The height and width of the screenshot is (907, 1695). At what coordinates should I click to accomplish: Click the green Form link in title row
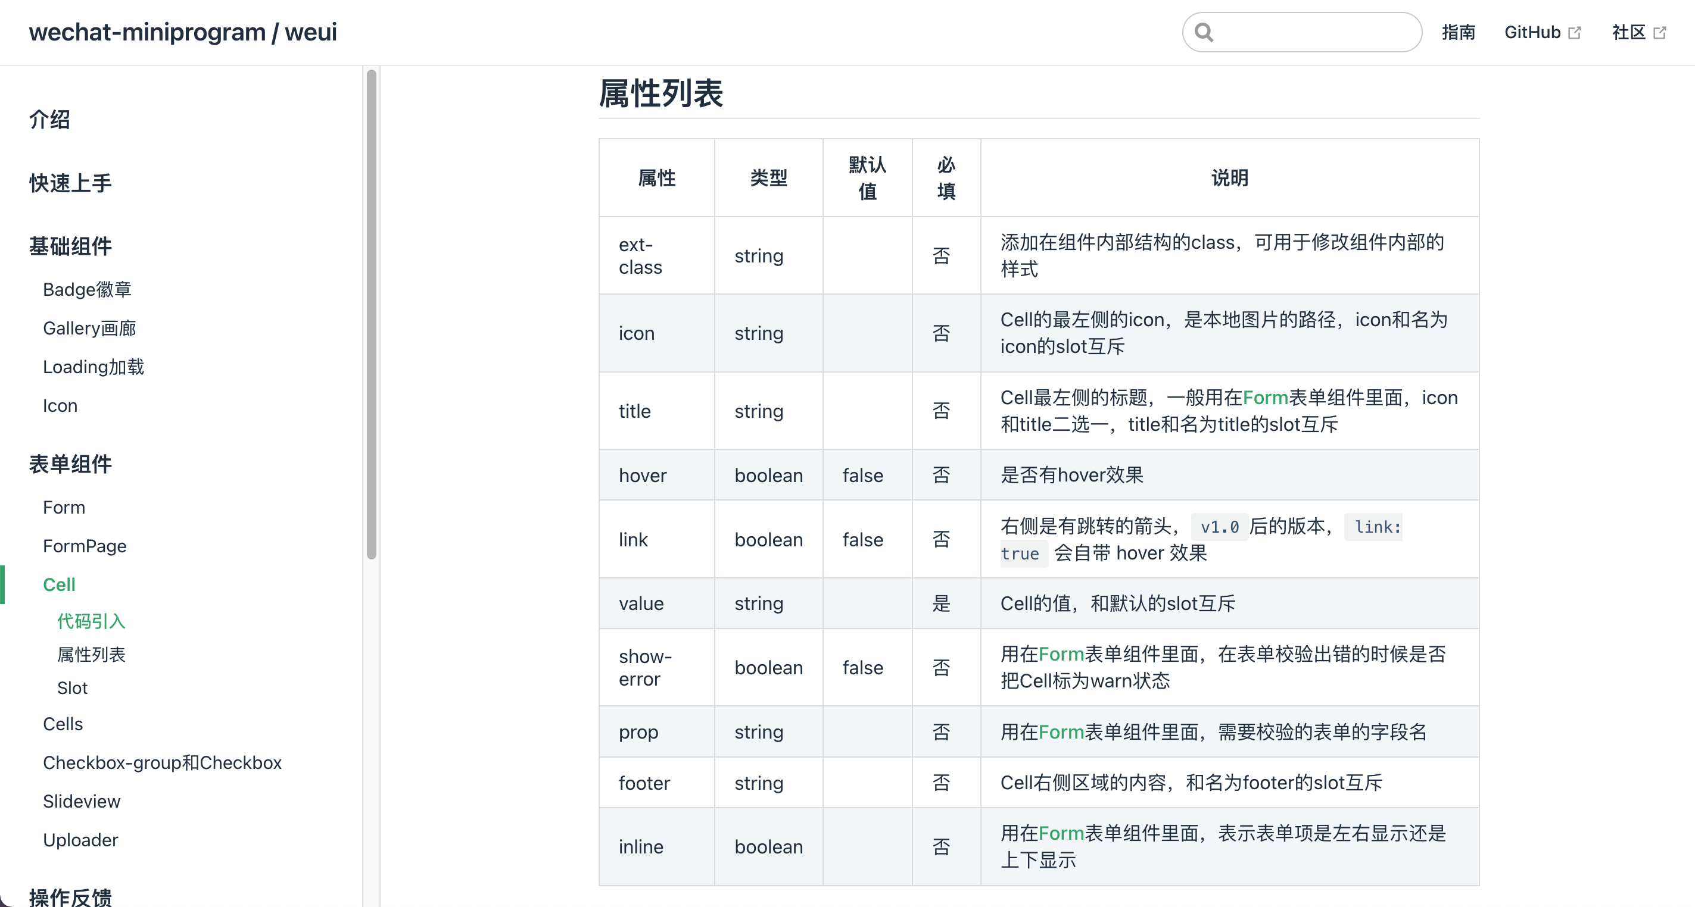tap(1266, 398)
